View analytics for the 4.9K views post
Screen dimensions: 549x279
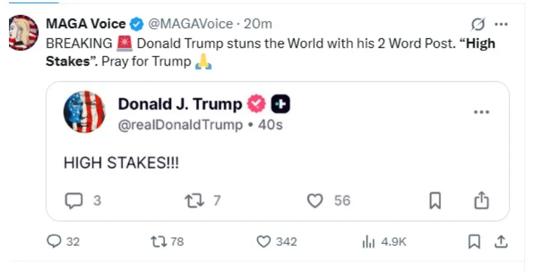tap(368, 242)
